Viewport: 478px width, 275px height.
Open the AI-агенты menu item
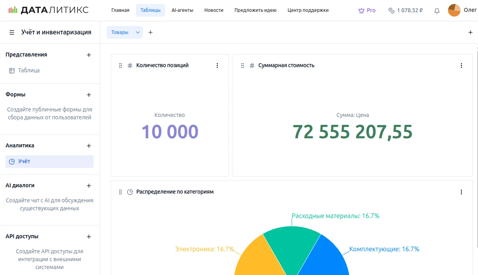[182, 10]
